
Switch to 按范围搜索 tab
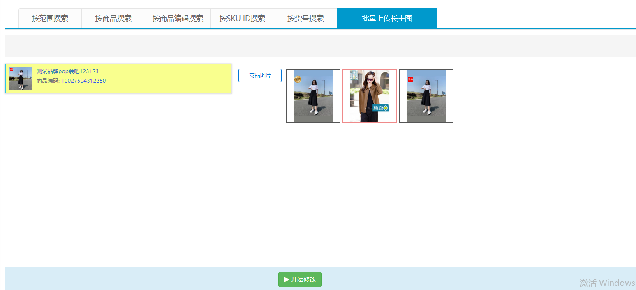[x=50, y=19]
